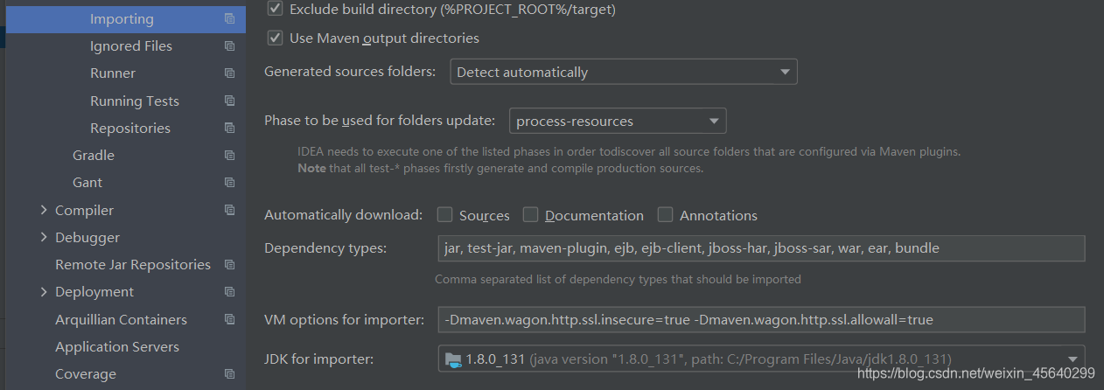Viewport: 1104px width, 390px height.
Task: Click the project-level icon beside Ignored Files
Action: [229, 45]
